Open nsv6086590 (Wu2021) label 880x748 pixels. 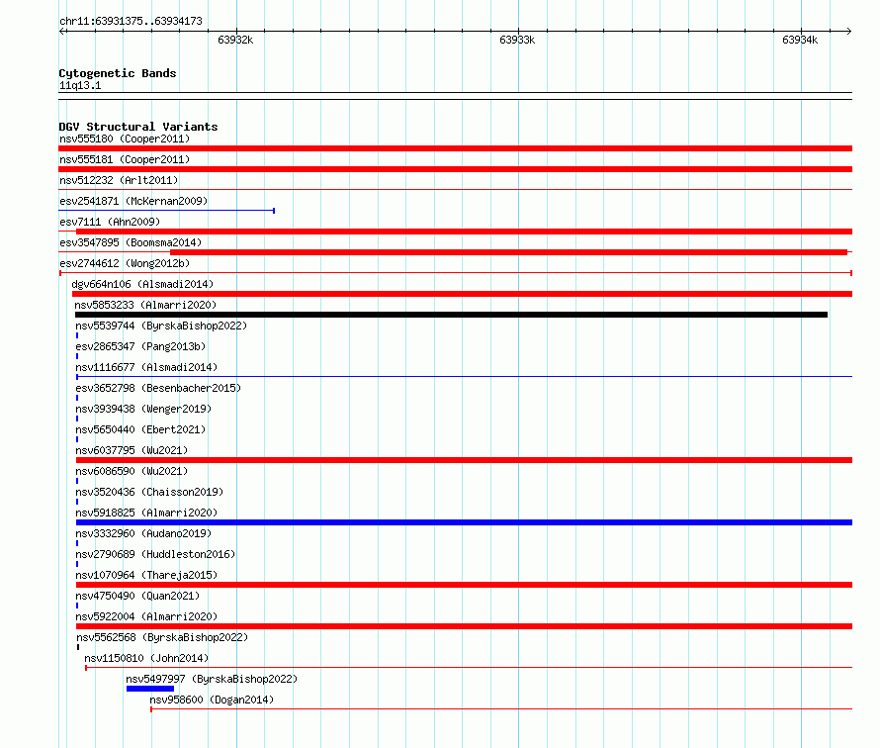(132, 471)
